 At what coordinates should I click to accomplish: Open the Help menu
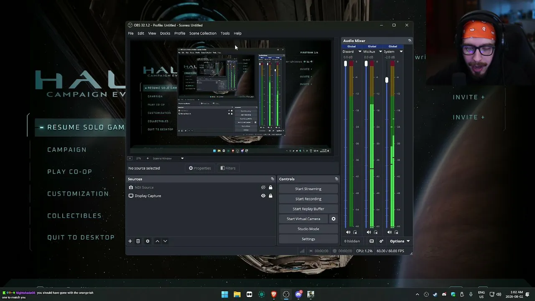237,33
